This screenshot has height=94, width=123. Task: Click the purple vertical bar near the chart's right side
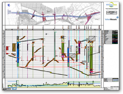[79, 48]
